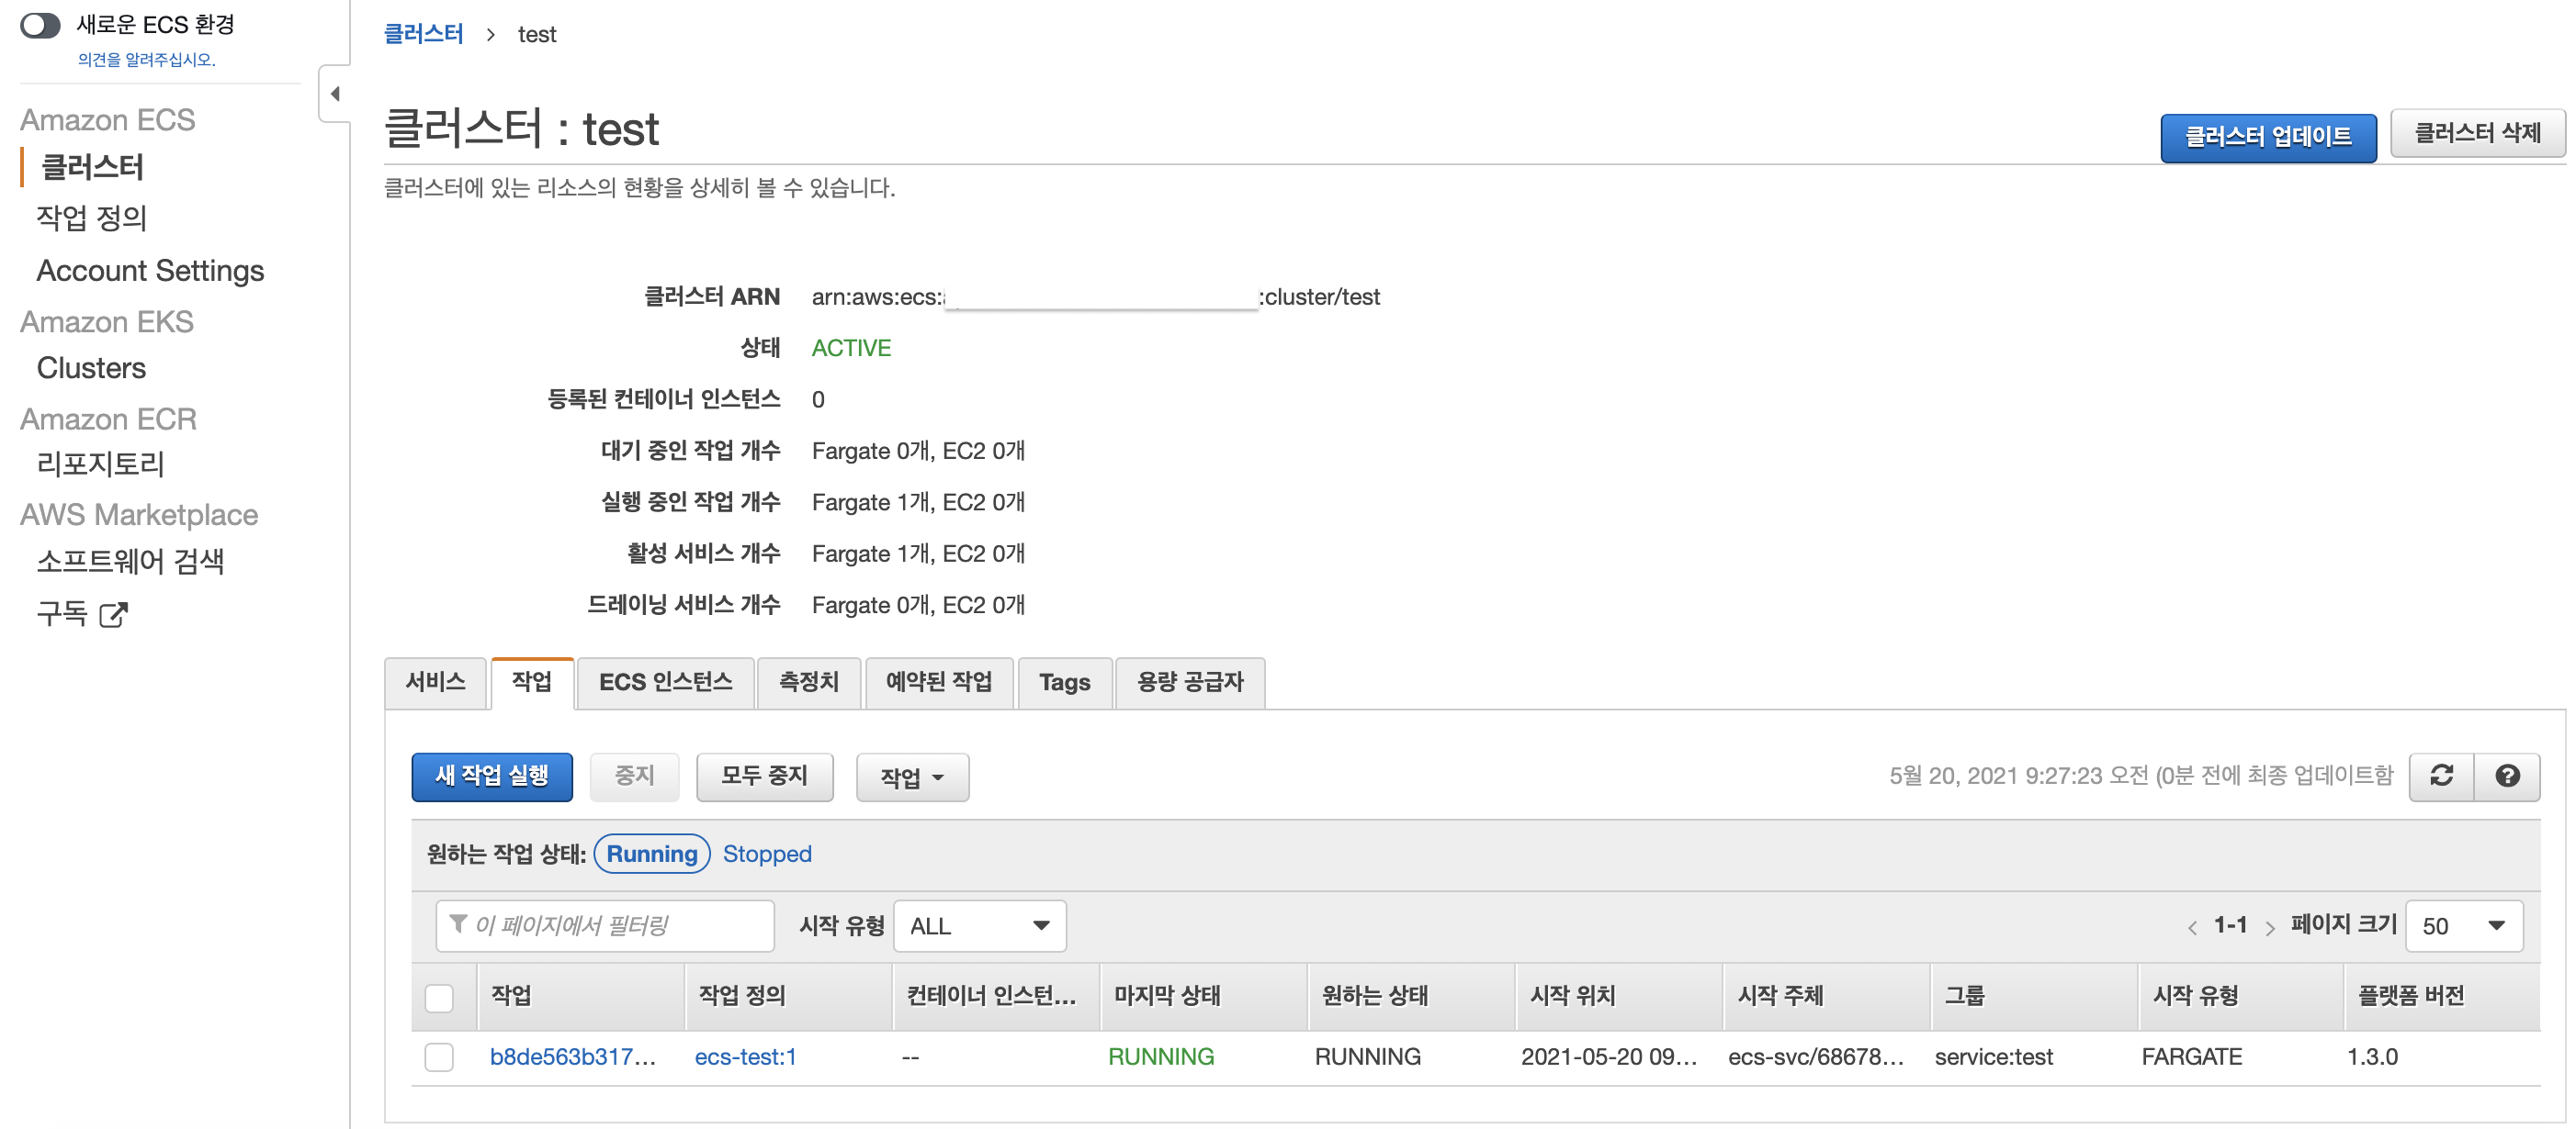Open the ecs-test:1 task definition link
Image resolution: width=2576 pixels, height=1129 pixels.
point(745,1057)
